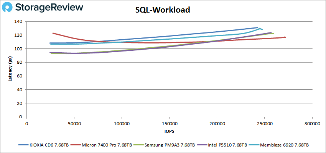Click the Intel P5510 7.68TB legend entry
This screenshot has height=153, width=326.
pyautogui.click(x=222, y=145)
